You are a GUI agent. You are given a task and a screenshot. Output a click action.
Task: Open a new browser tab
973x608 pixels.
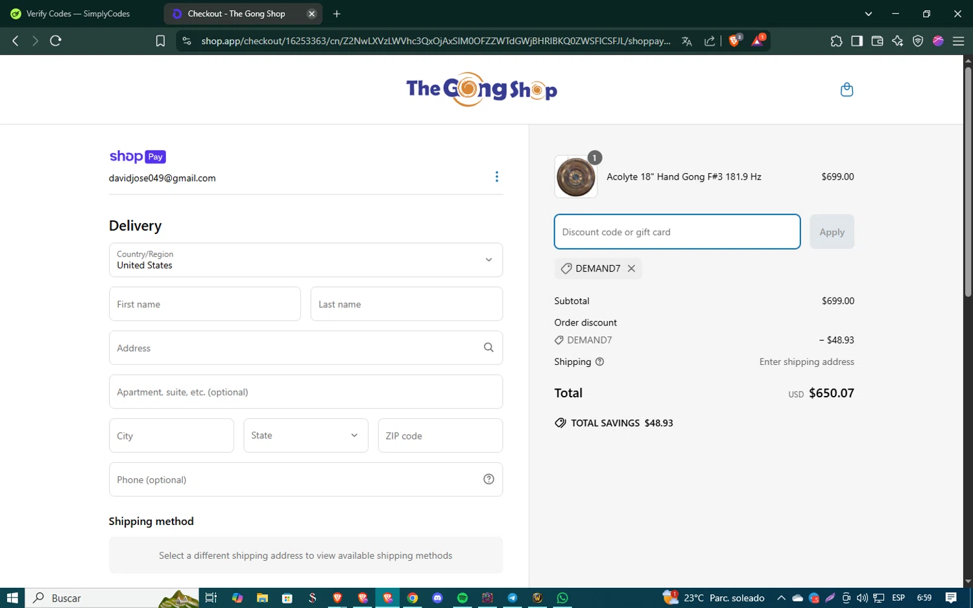click(x=337, y=14)
